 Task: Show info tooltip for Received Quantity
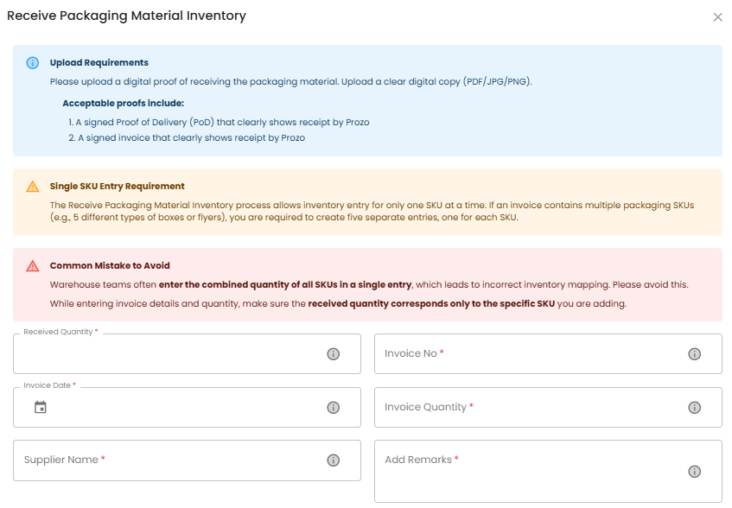[x=333, y=354]
